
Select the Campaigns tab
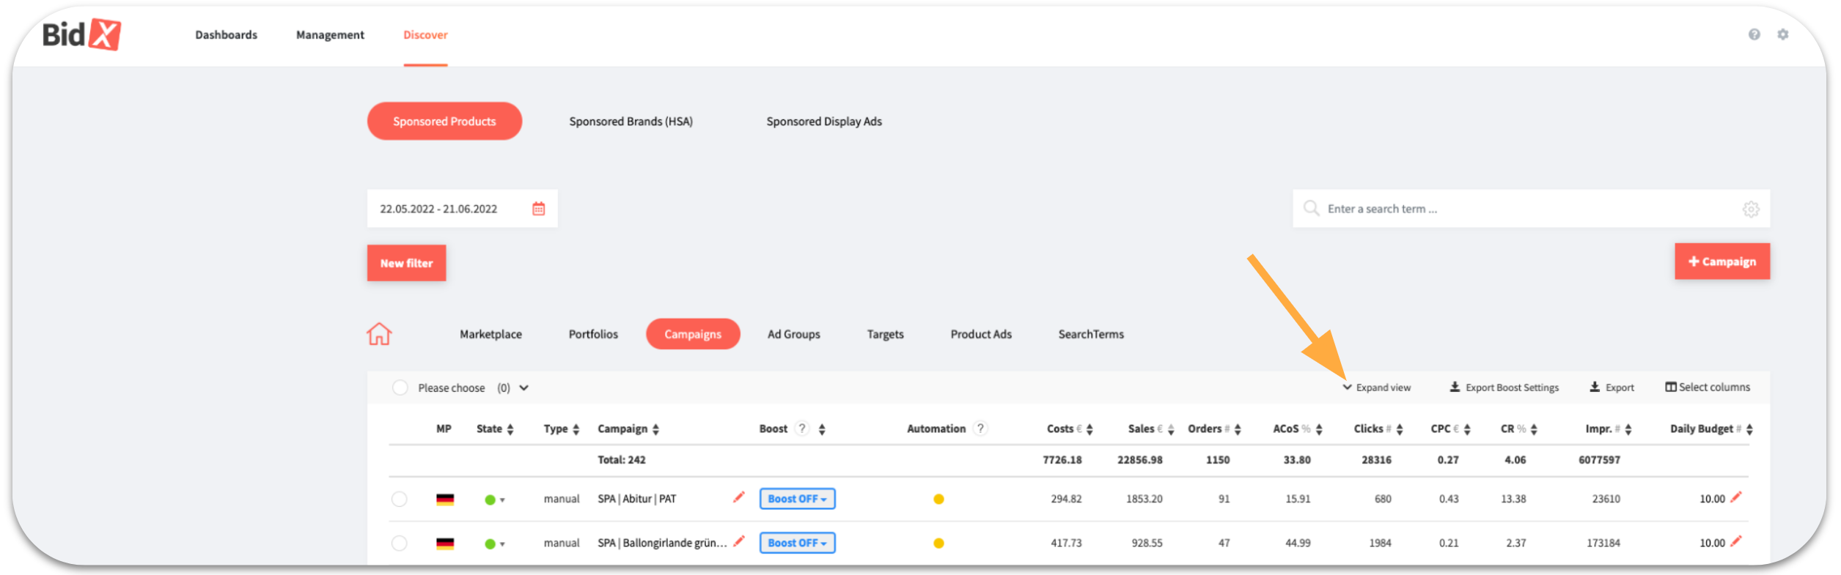pos(693,334)
